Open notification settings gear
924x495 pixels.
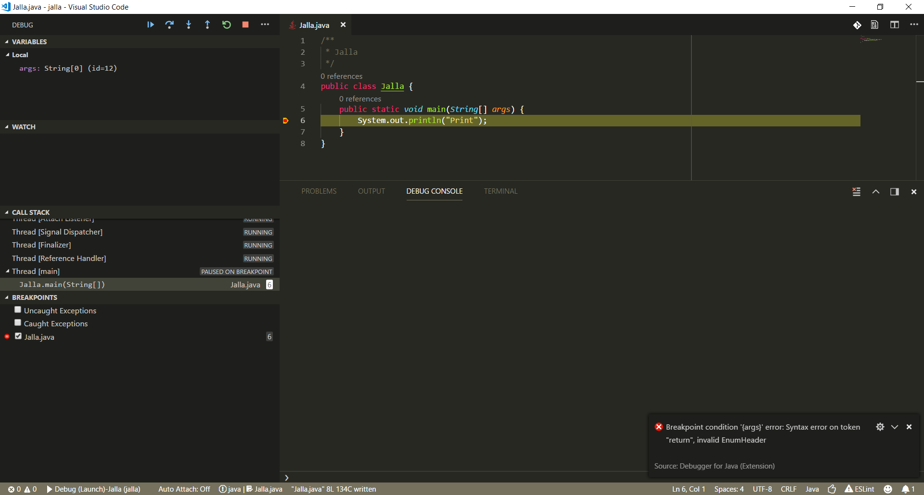tap(880, 427)
